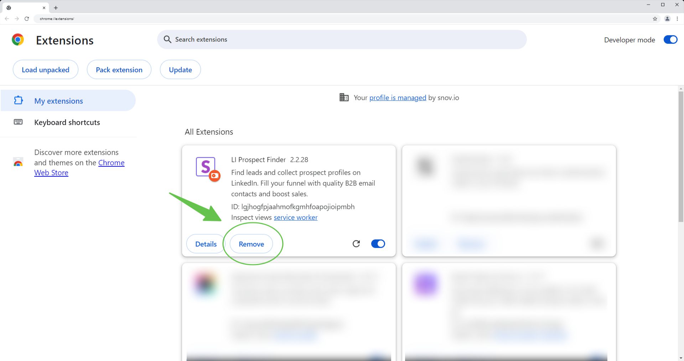
Task: Click the magnifier icon in search bar
Action: pyautogui.click(x=167, y=40)
